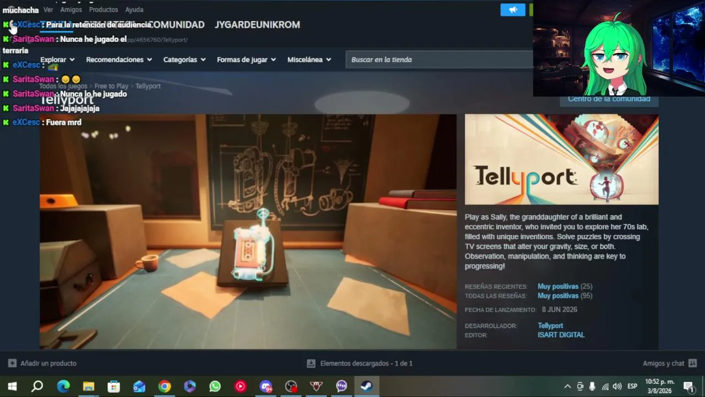Click the tray icon left of the microphone
The image size is (705, 397).
pyautogui.click(x=580, y=387)
